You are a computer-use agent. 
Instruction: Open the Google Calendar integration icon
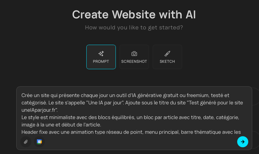39,142
